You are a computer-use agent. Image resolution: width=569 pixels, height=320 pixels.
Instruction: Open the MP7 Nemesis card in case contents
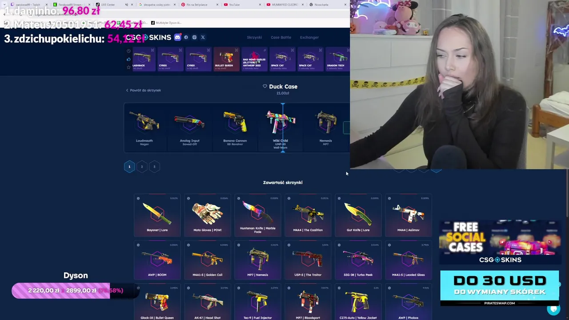tap(257, 260)
